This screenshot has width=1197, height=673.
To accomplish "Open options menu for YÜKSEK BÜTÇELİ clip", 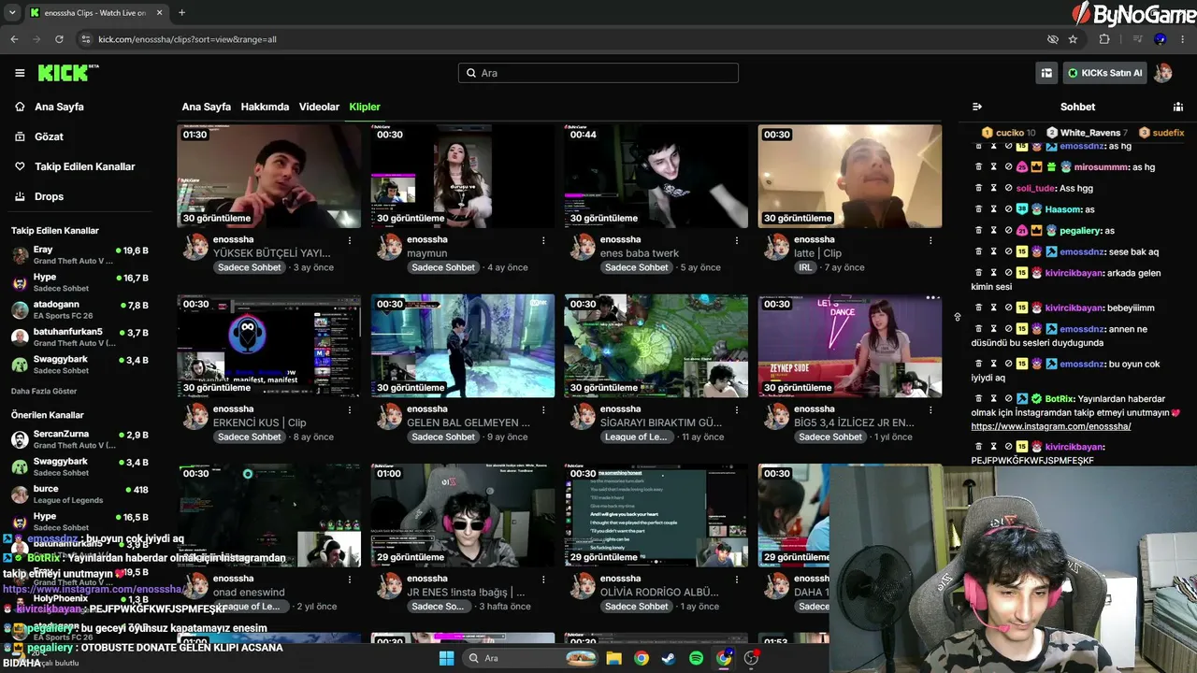I will (x=350, y=240).
